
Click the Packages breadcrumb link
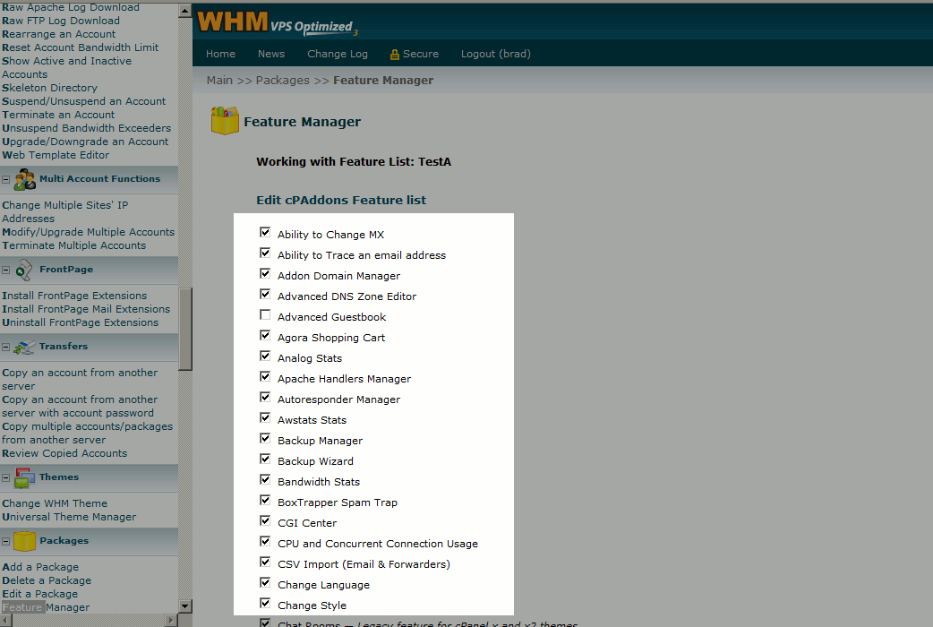click(x=282, y=80)
